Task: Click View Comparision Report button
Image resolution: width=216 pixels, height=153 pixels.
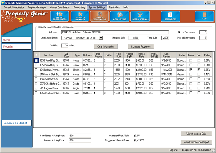Action: tap(196, 142)
